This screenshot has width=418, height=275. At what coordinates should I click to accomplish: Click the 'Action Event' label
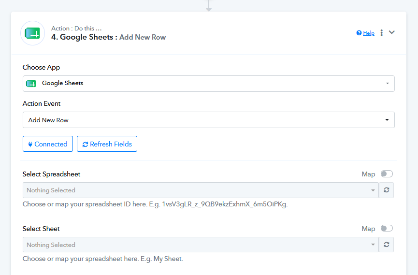(42, 103)
